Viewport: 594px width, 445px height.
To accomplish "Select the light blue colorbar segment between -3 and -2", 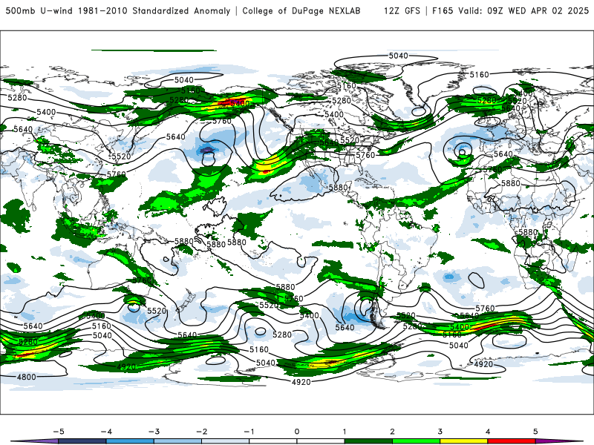I will (x=177, y=441).
